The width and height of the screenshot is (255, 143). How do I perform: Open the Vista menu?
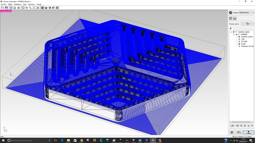(x=24, y=4)
